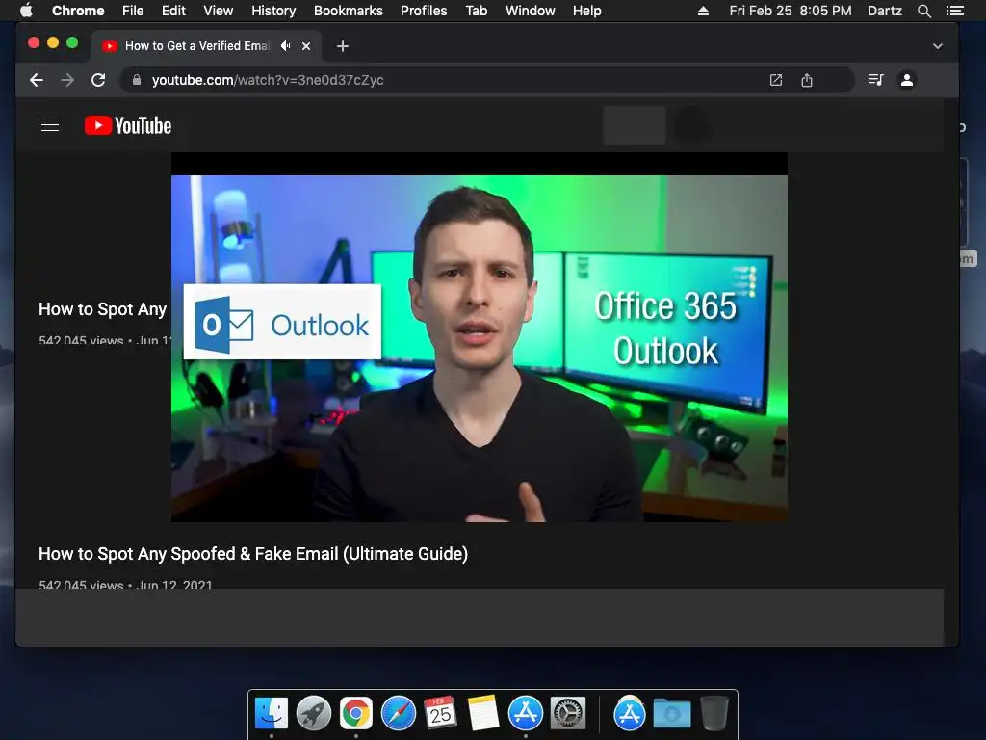
Task: Go back with the browser back arrow
Action: [x=37, y=80]
